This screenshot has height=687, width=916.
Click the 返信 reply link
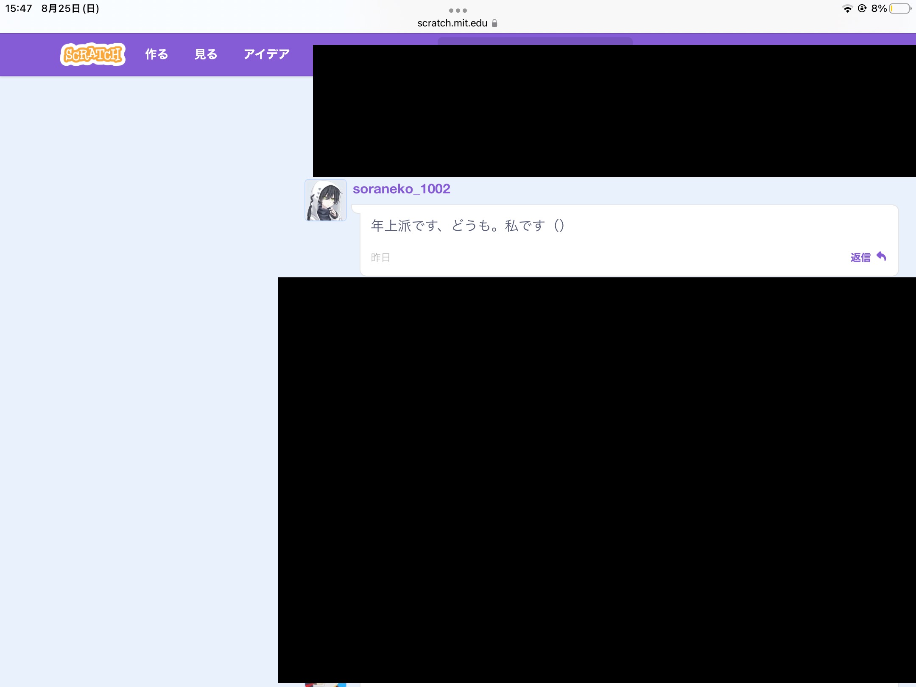(x=860, y=257)
